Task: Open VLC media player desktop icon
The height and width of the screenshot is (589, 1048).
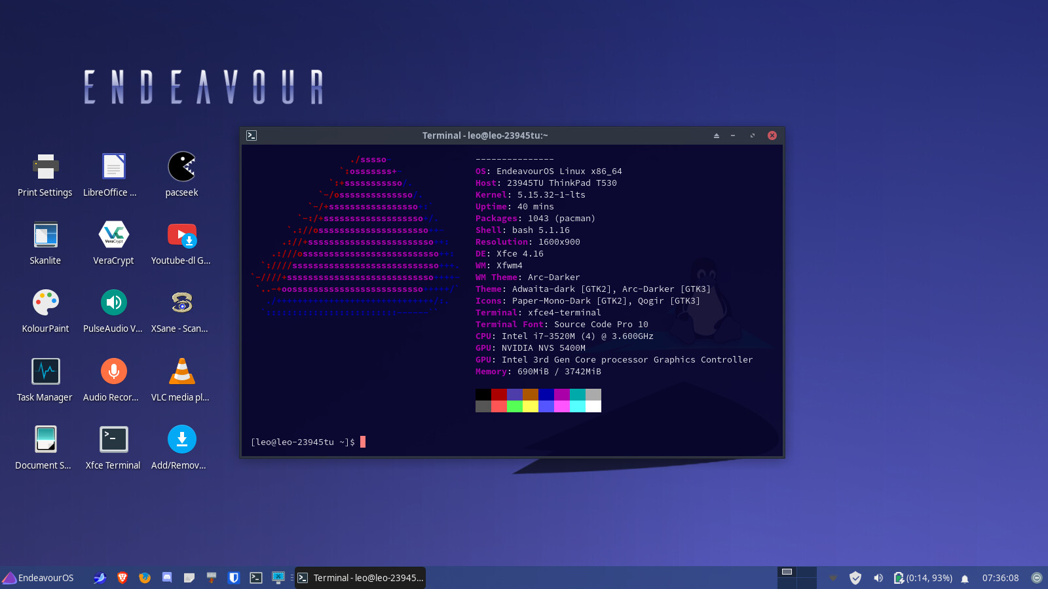Action: (181, 379)
